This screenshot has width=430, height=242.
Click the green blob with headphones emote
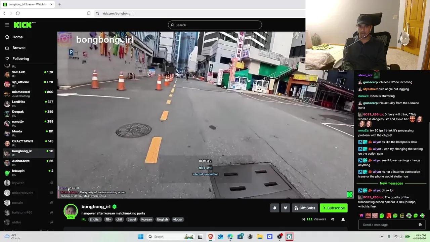click(x=409, y=215)
